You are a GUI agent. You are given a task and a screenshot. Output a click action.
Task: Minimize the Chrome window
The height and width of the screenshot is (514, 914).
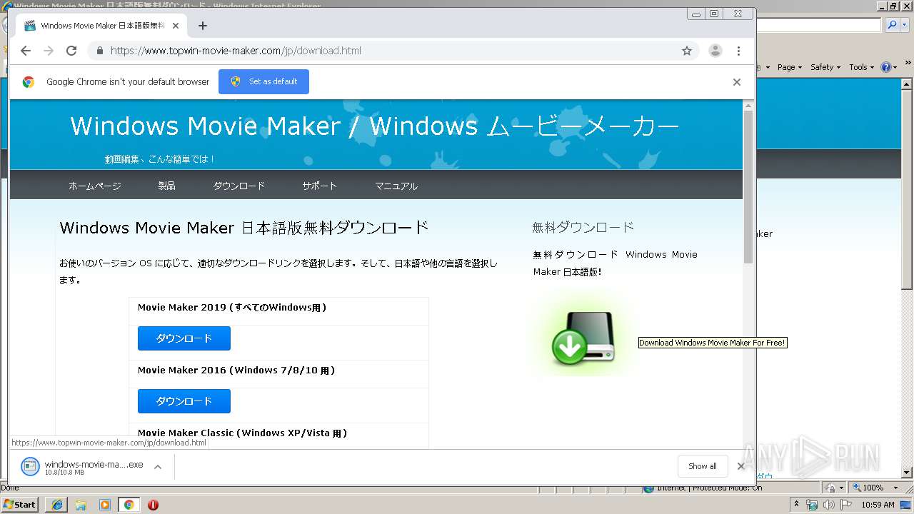(x=695, y=14)
